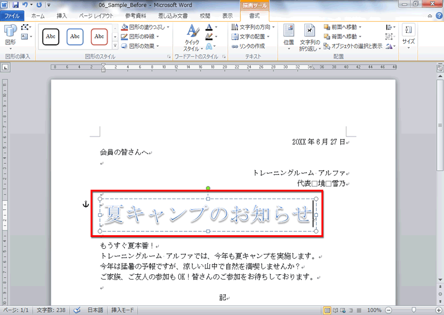
Task: Redo the last action
Action: pyautogui.click(x=39, y=5)
